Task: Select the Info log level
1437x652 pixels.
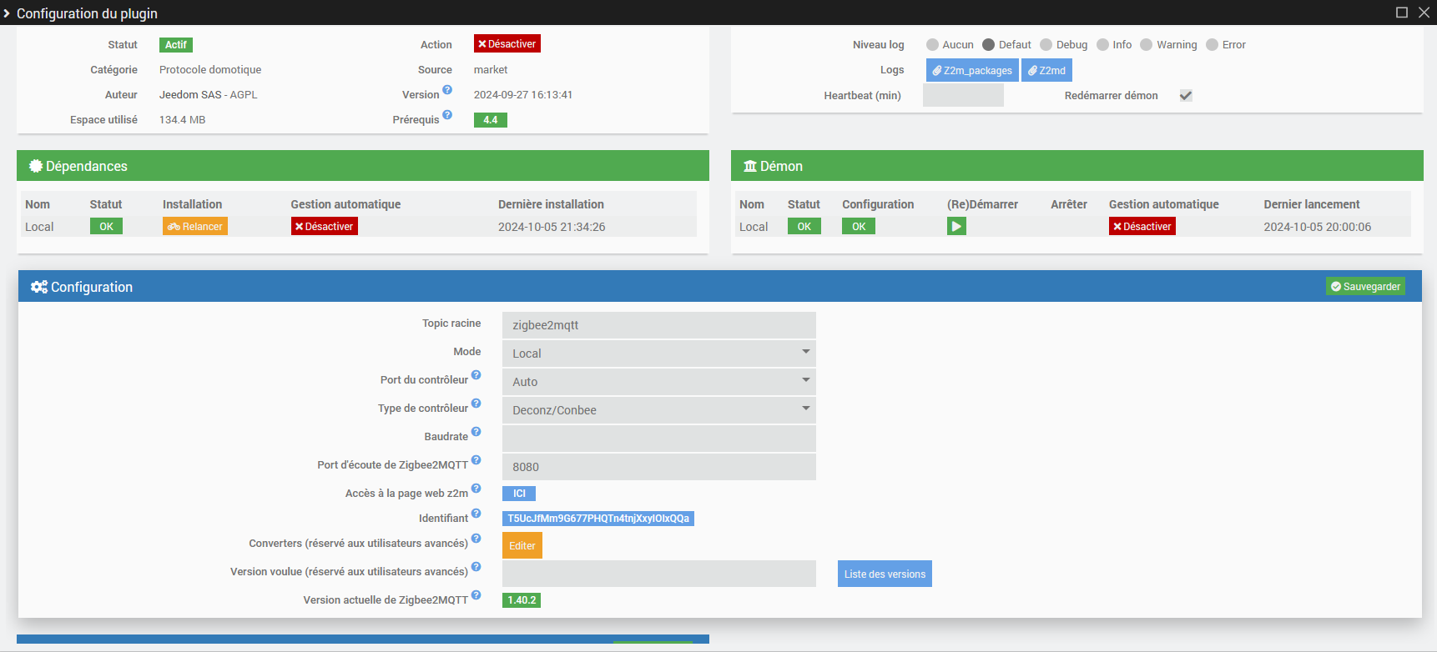Action: pyautogui.click(x=1102, y=45)
